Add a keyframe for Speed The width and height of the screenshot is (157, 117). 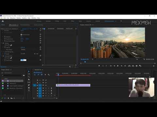tap(36, 54)
